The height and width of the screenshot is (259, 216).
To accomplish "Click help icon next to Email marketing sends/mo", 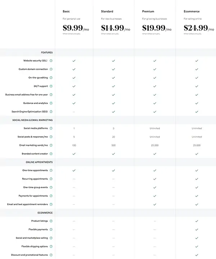I will point(51,145).
